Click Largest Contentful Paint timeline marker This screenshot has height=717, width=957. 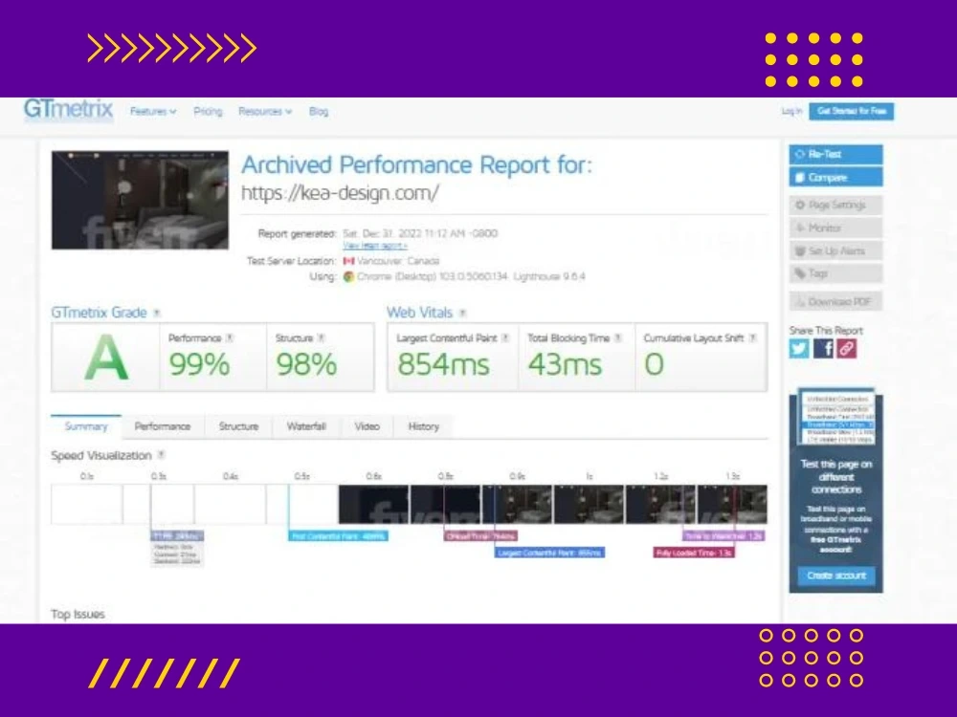(549, 553)
